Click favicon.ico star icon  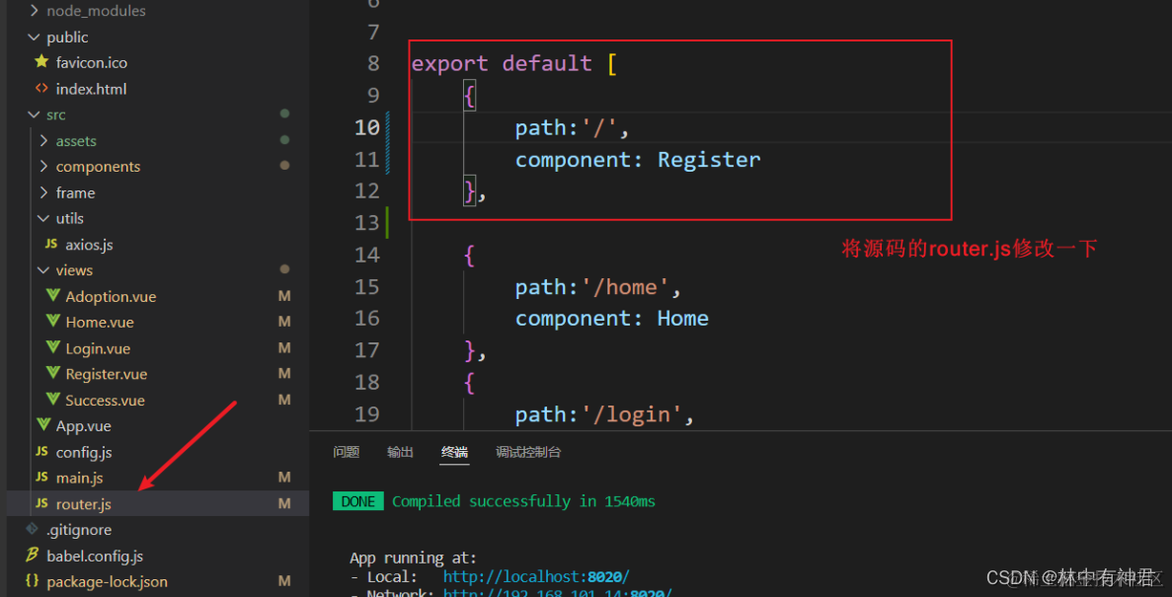[41, 63]
